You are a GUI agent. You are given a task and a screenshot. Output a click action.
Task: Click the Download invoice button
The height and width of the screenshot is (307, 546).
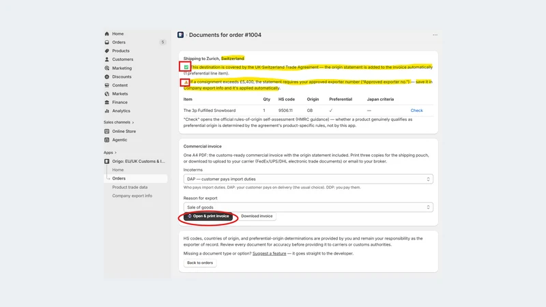[257, 216]
